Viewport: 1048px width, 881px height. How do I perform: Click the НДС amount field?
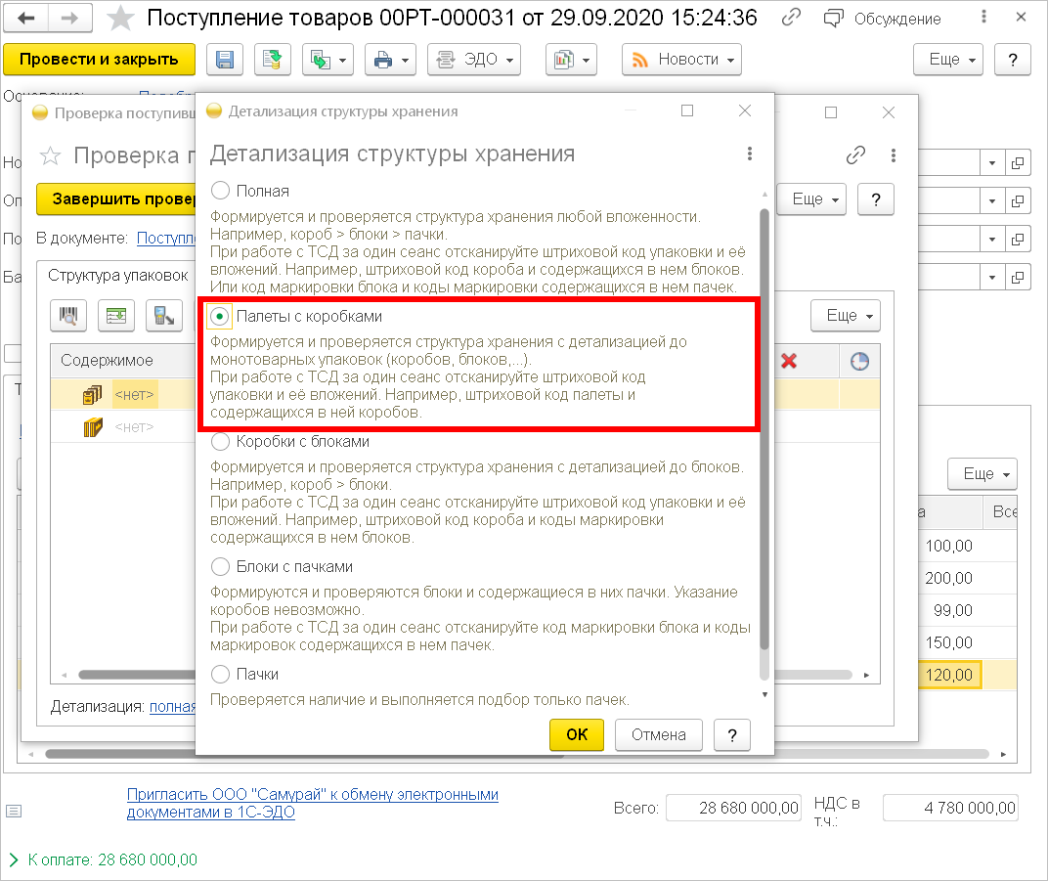pos(950,808)
